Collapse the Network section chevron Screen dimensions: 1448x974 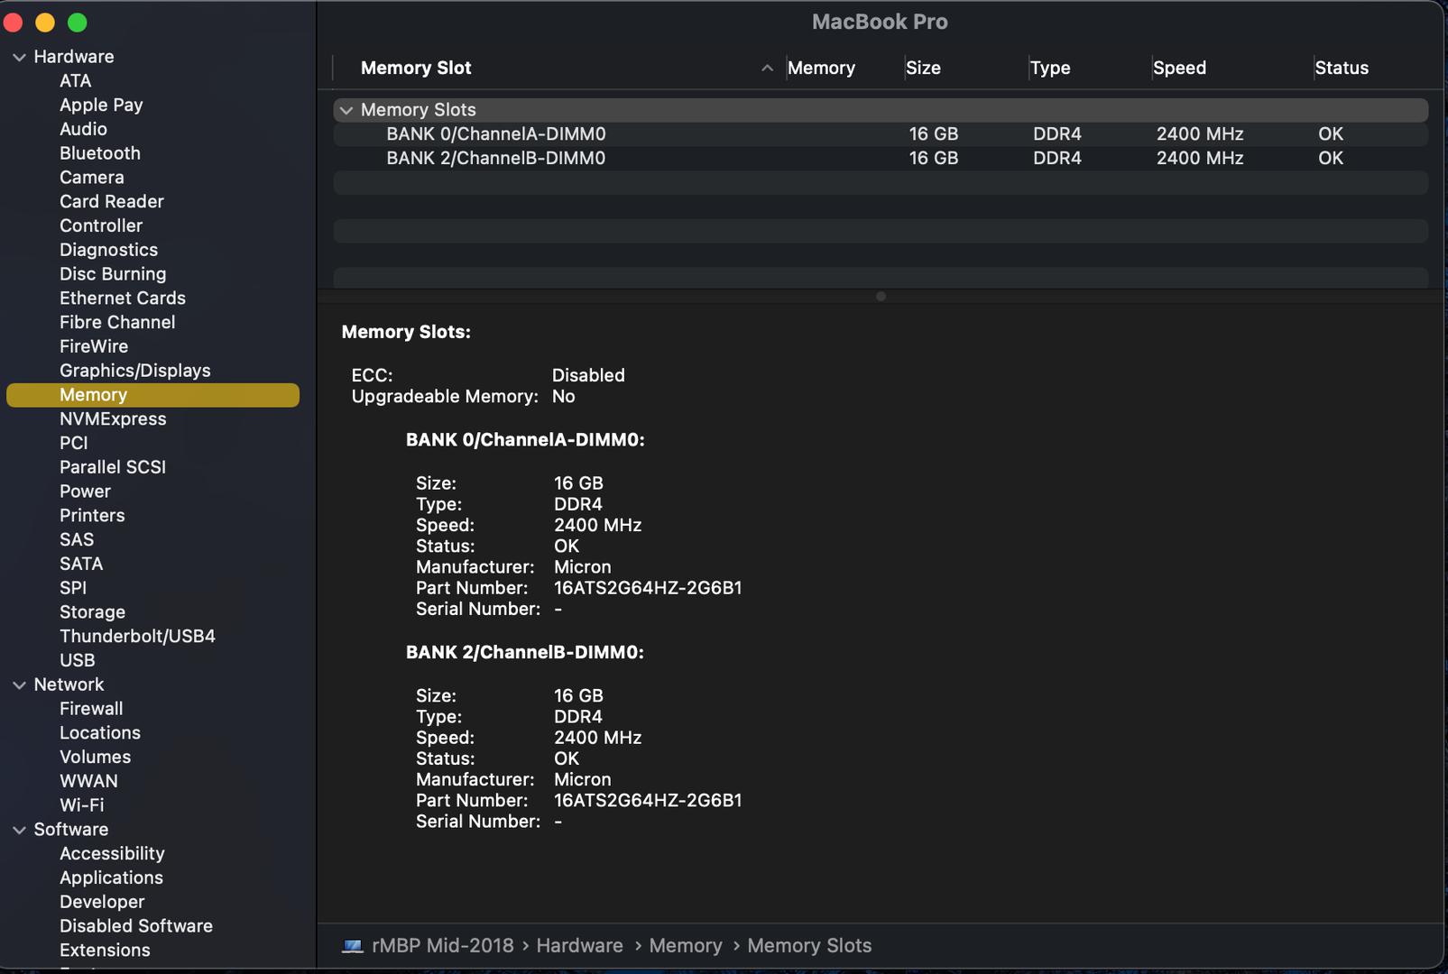coord(19,685)
